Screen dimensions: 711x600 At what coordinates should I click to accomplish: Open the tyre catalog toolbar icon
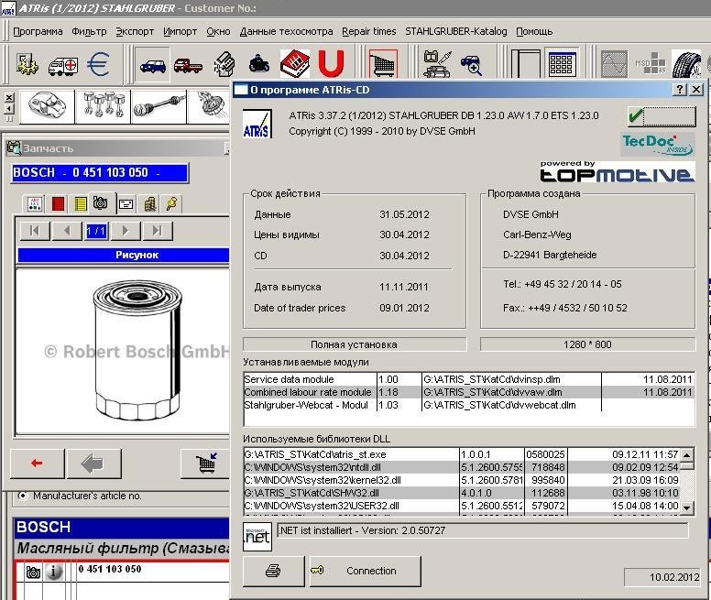pos(686,64)
